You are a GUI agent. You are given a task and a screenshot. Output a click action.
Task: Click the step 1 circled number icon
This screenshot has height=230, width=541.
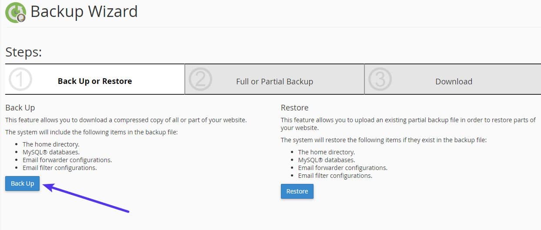(19, 80)
